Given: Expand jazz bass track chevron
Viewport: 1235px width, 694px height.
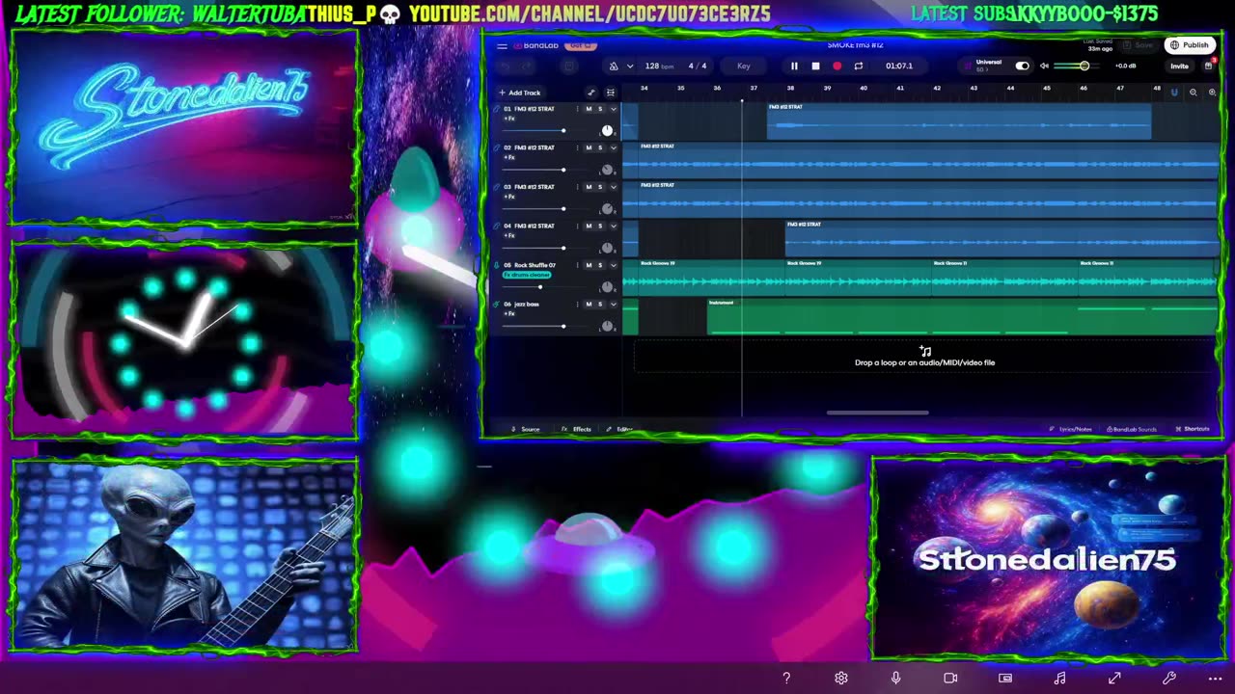Looking at the screenshot, I should [x=613, y=305].
